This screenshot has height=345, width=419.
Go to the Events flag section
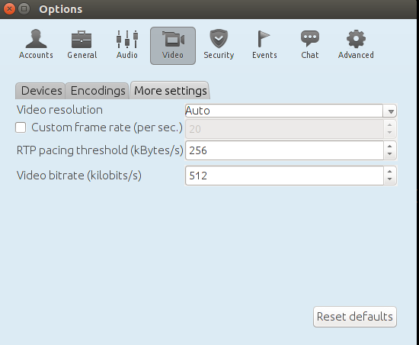coord(264,45)
